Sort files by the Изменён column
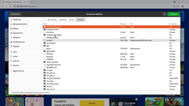Image resolution: width=189 pixels, height=106 pixels. (x=173, y=24)
